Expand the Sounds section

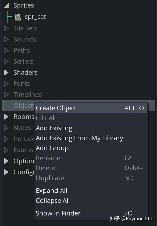point(6,39)
